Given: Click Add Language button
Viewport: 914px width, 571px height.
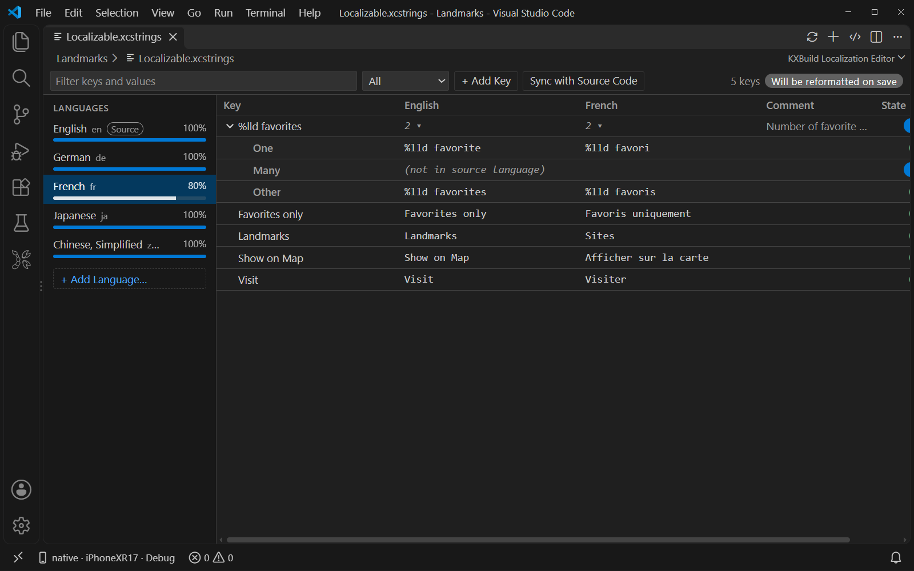Looking at the screenshot, I should [130, 279].
